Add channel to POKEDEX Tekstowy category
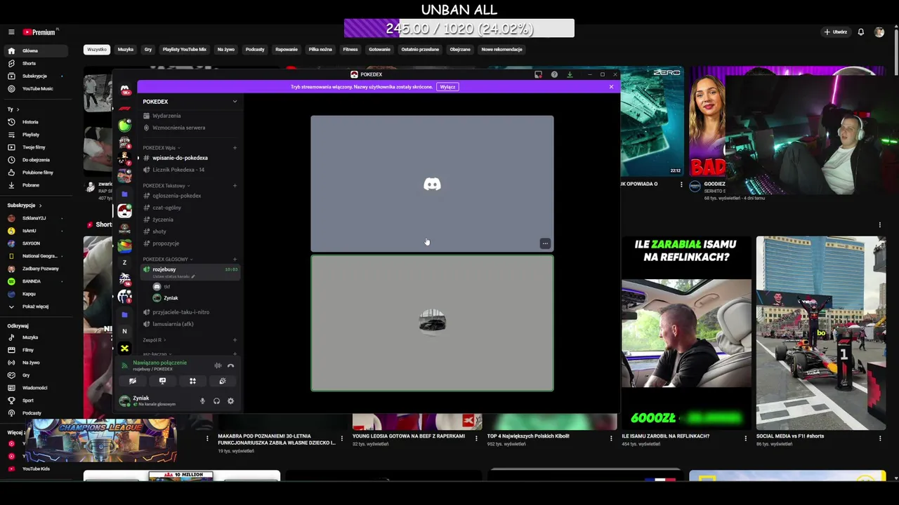Image resolution: width=899 pixels, height=505 pixels. coord(235,186)
